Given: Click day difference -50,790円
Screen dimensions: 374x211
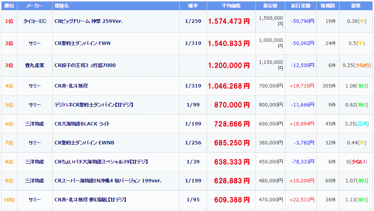Looking at the screenshot, I should coord(303,21).
